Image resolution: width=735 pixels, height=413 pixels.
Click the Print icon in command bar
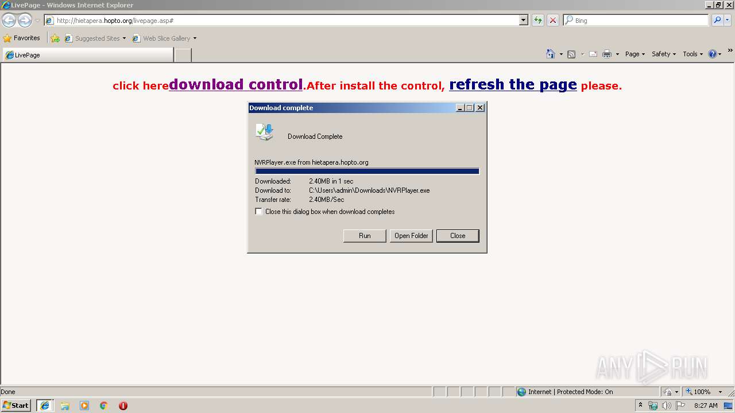(607, 54)
